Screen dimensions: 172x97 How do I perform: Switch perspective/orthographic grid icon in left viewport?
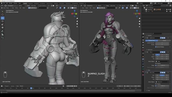pyautogui.click(x=77, y=27)
